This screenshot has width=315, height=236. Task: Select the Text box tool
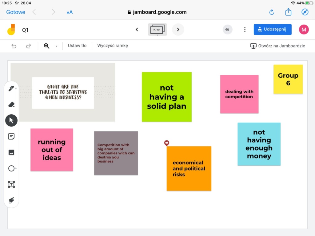tap(11, 184)
